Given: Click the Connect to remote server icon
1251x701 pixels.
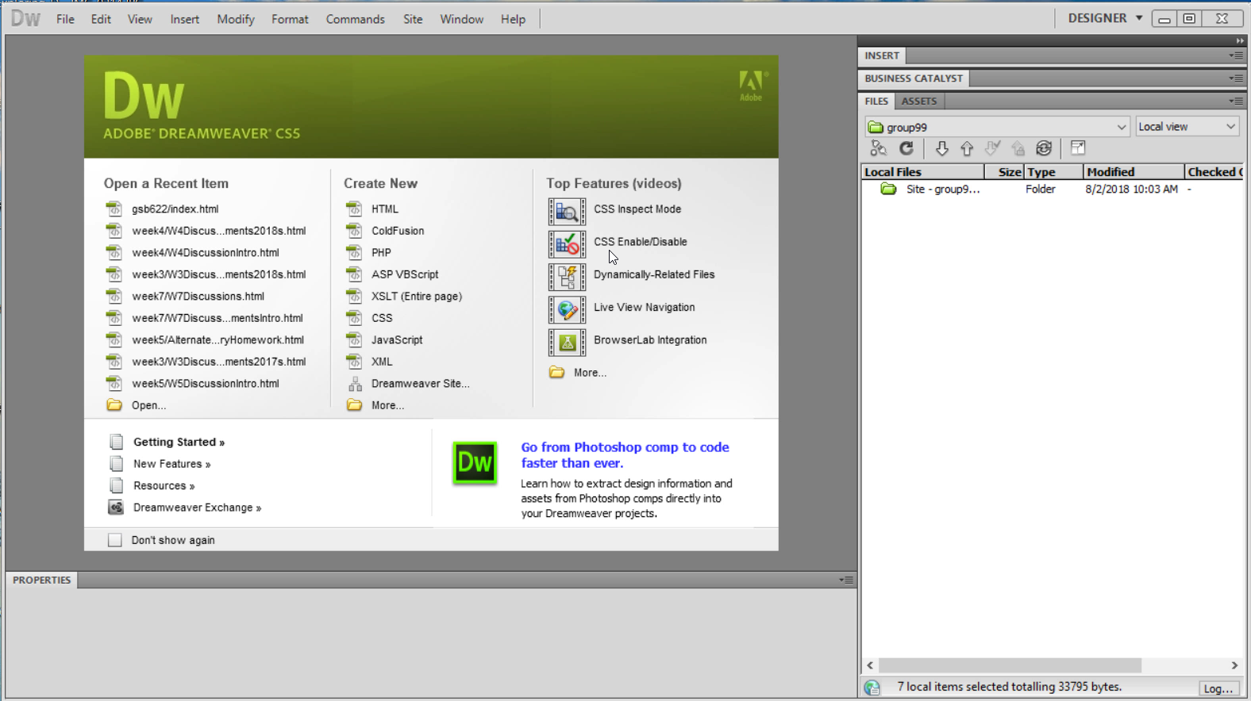Looking at the screenshot, I should pyautogui.click(x=878, y=148).
